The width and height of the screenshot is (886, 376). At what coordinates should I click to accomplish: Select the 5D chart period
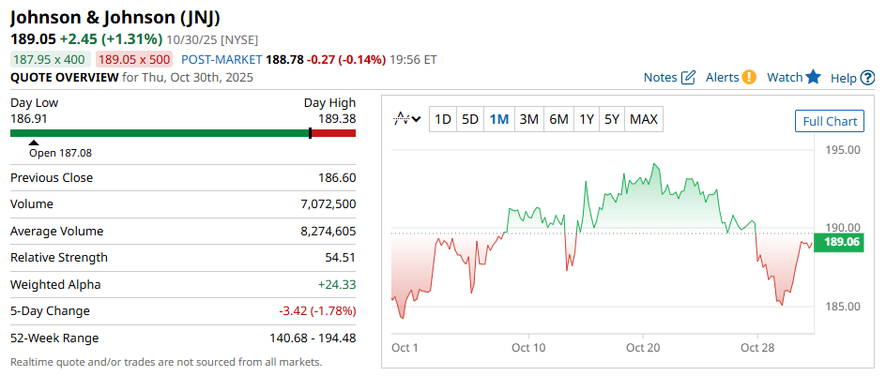pos(470,119)
